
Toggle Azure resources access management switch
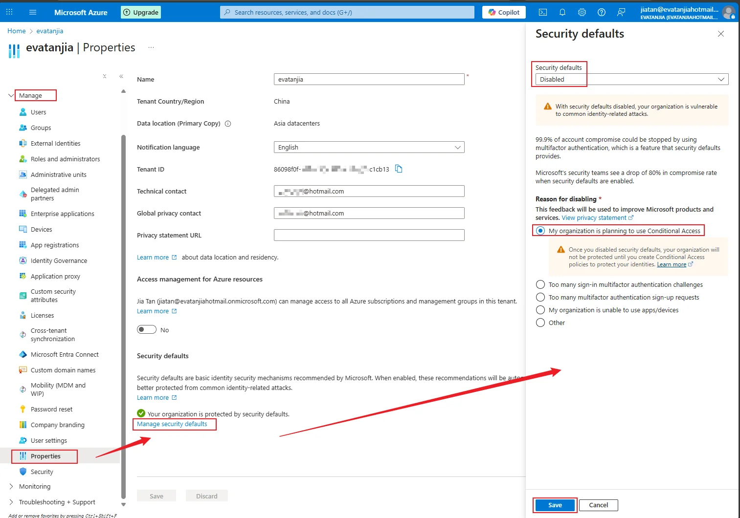click(146, 329)
